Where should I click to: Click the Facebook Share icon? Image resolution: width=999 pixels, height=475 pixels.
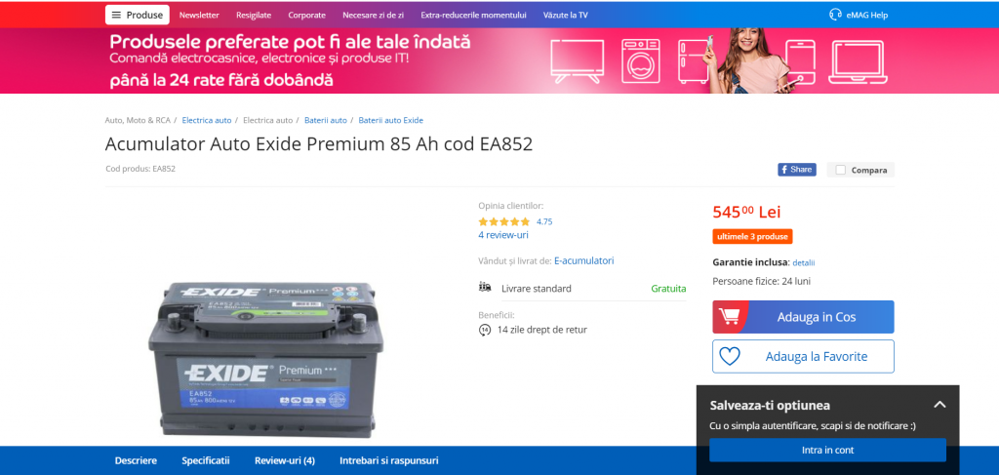tap(796, 170)
